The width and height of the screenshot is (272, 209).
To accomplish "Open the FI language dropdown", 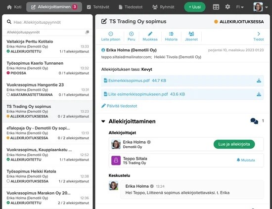I will tap(240, 7).
